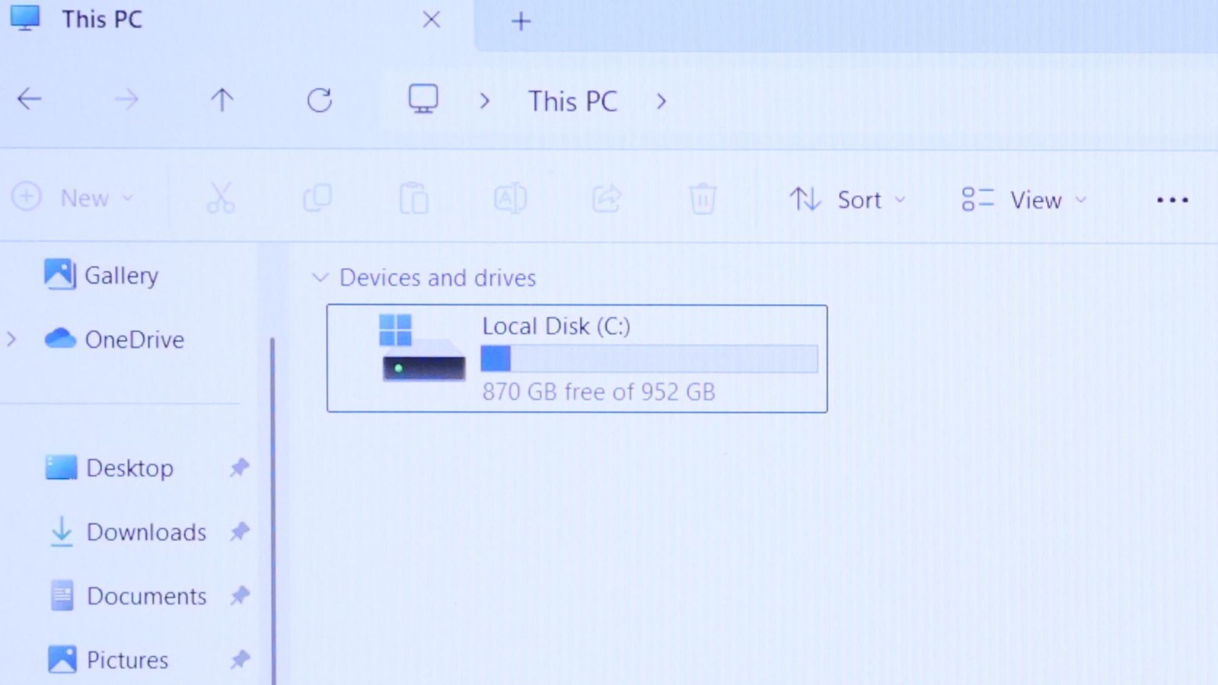The image size is (1218, 685).
Task: Click the pin icon beside Downloads
Action: pos(240,530)
